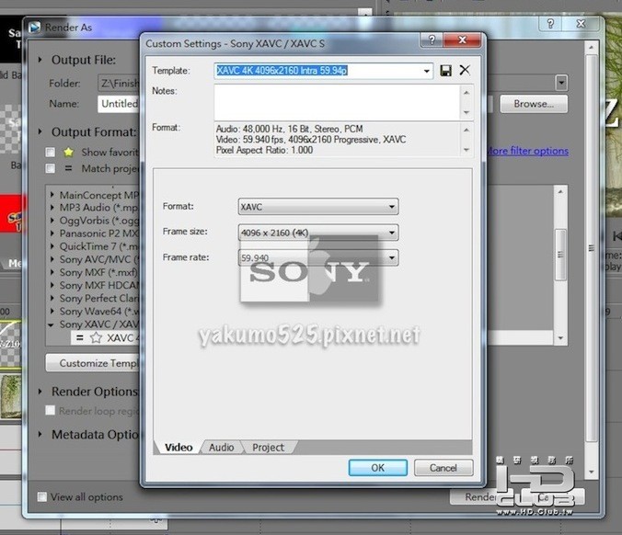622x535 pixels.
Task: Collapse Sony XAVC / XAVC S format item
Action: click(52, 324)
